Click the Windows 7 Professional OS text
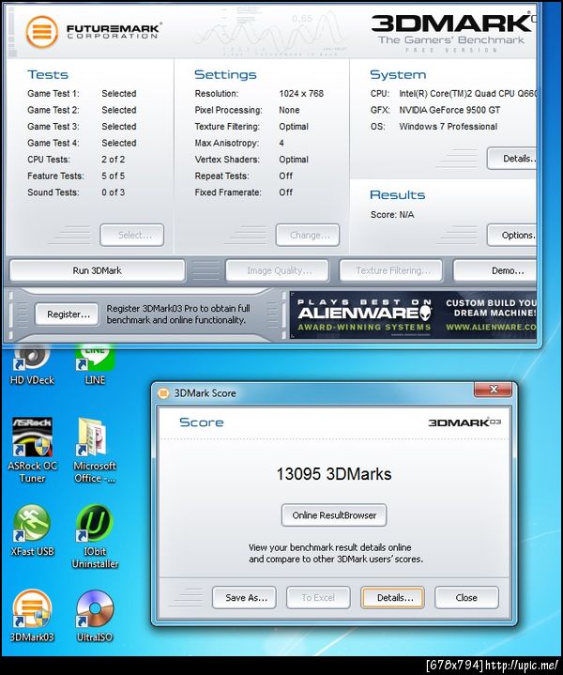This screenshot has height=675, width=563. (x=449, y=126)
